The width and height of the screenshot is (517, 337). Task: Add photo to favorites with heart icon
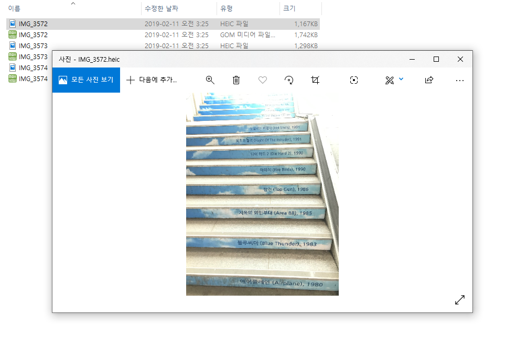pos(263,80)
